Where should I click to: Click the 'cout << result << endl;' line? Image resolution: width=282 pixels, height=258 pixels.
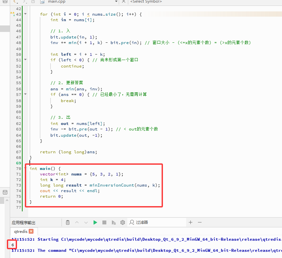70,191
